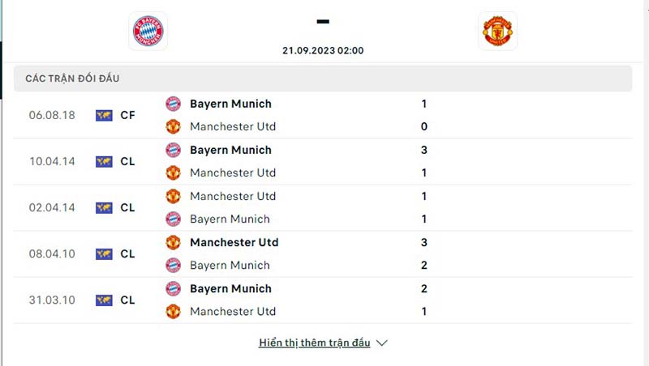Open Bayern Munich team in 10.04.14 match
The height and width of the screenshot is (366, 649).
click(x=230, y=150)
